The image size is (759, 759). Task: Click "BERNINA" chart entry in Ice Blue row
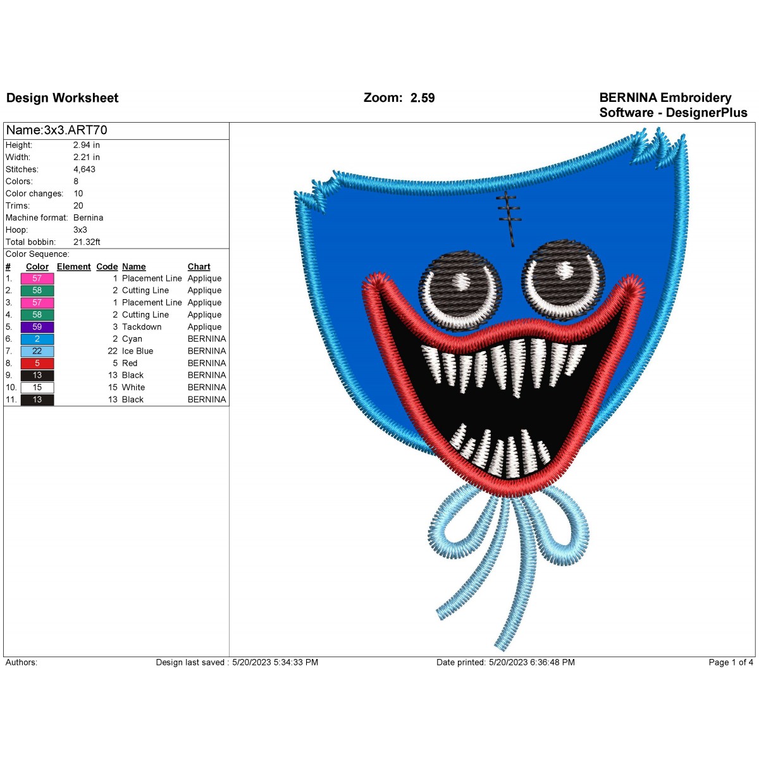pyautogui.click(x=207, y=351)
